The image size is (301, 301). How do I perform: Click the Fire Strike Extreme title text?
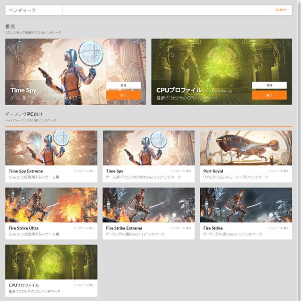[124, 228]
